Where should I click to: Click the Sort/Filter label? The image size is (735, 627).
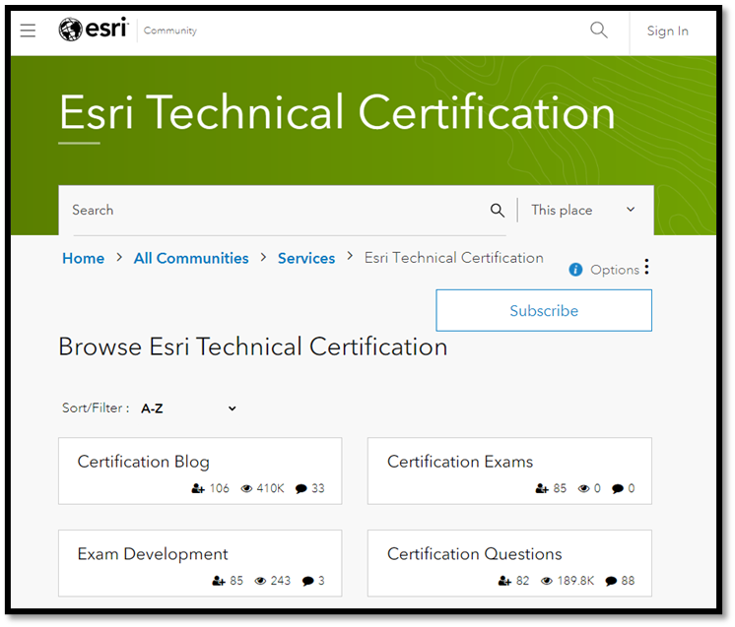[x=96, y=408]
